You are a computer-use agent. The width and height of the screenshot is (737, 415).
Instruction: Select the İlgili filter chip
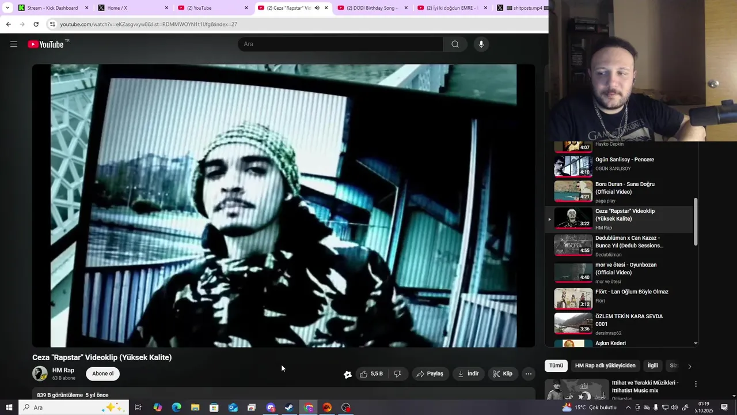click(652, 365)
